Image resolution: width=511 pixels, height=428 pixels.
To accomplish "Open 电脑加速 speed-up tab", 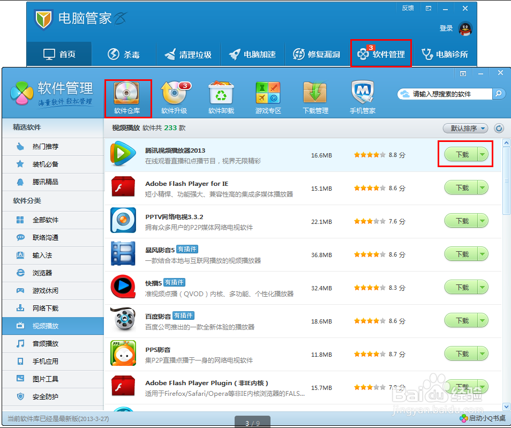I will pyautogui.click(x=253, y=54).
